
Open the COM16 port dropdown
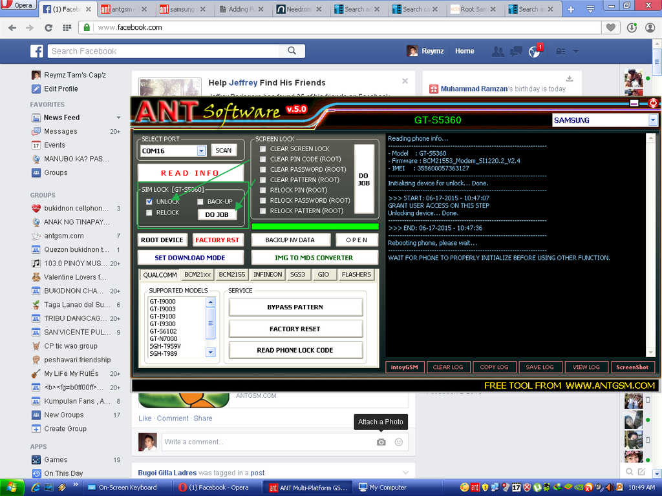(x=201, y=150)
